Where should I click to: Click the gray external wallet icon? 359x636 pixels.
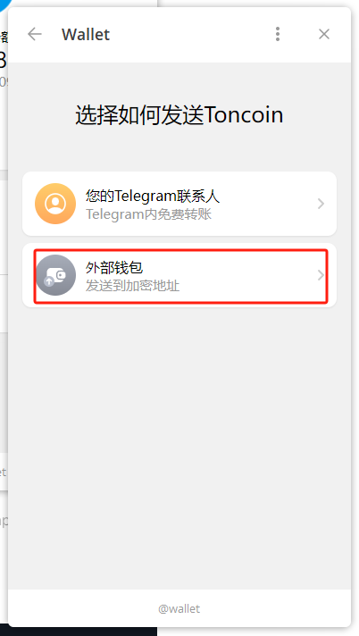[55, 275]
